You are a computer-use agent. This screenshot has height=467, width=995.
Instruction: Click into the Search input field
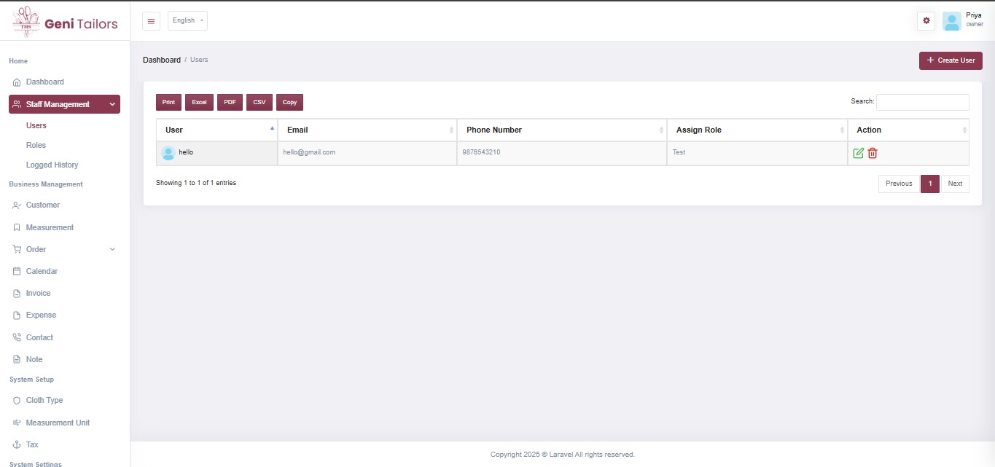point(922,102)
